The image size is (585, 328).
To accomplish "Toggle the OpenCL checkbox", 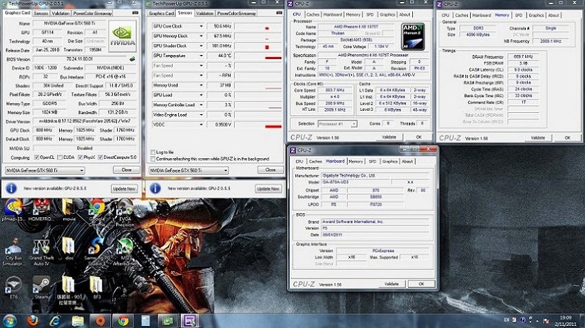I will 36,157.
